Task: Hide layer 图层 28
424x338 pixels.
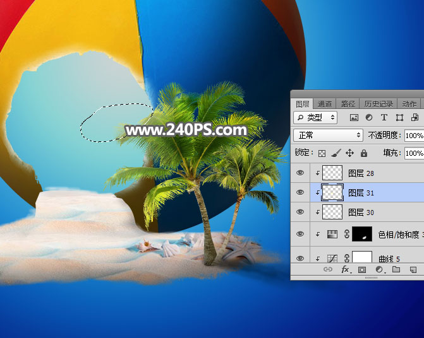Action: 300,173
